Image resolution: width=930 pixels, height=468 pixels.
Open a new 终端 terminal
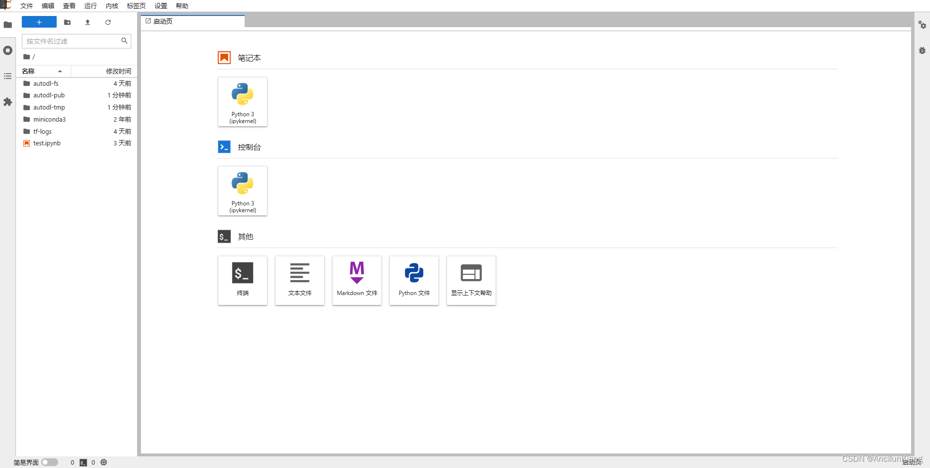point(243,281)
